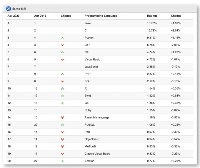Click the double red arrow beside MATLAB

(x=62, y=146)
